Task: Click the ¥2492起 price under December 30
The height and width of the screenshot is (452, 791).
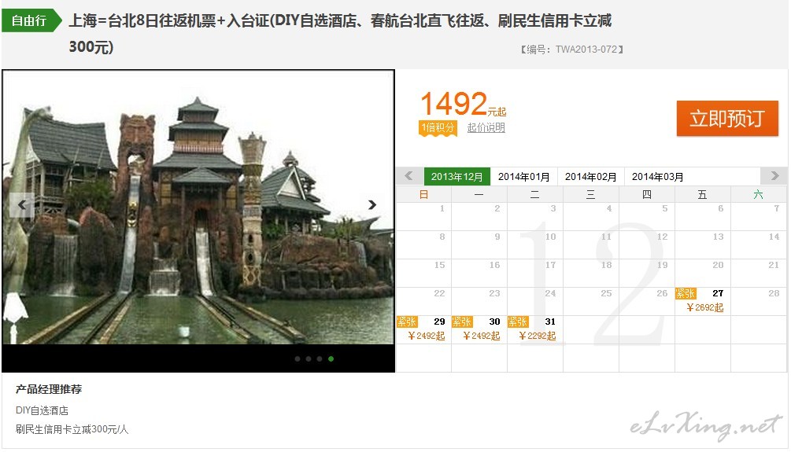Action: tap(481, 336)
